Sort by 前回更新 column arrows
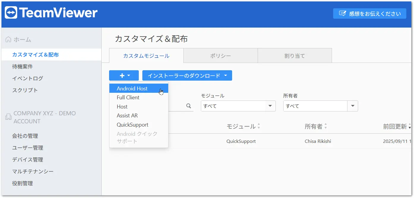The width and height of the screenshot is (414, 198). click(410, 127)
